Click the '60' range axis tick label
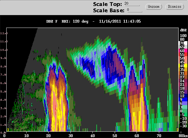 (137, 136)
